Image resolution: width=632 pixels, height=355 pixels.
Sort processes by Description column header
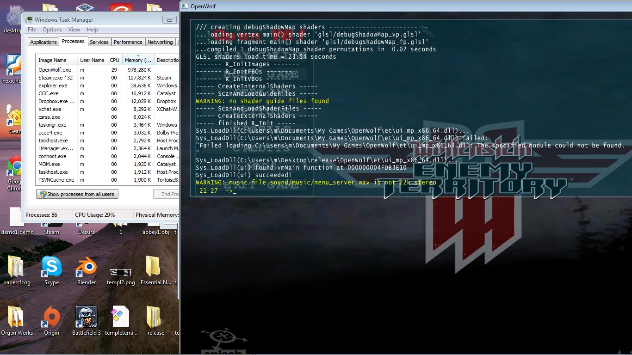pyautogui.click(x=167, y=60)
